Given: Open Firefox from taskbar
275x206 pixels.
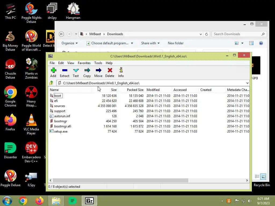Looking at the screenshot, I should click(x=39, y=201).
